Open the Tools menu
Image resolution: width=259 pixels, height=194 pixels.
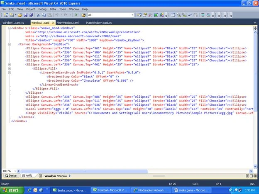[x=62, y=9]
